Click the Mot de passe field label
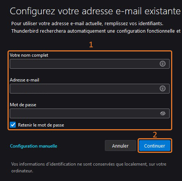The height and width of the screenshot is (181, 182). click(x=23, y=105)
